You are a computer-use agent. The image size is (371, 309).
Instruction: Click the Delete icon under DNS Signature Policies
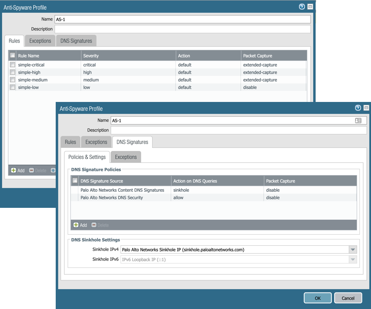(x=94, y=225)
